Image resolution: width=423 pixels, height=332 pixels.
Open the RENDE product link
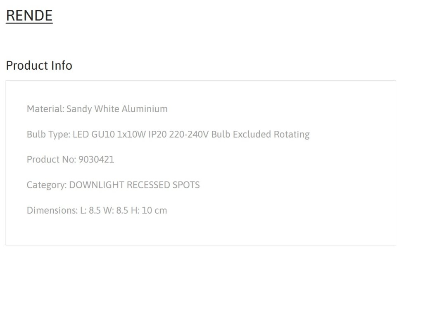tap(29, 15)
